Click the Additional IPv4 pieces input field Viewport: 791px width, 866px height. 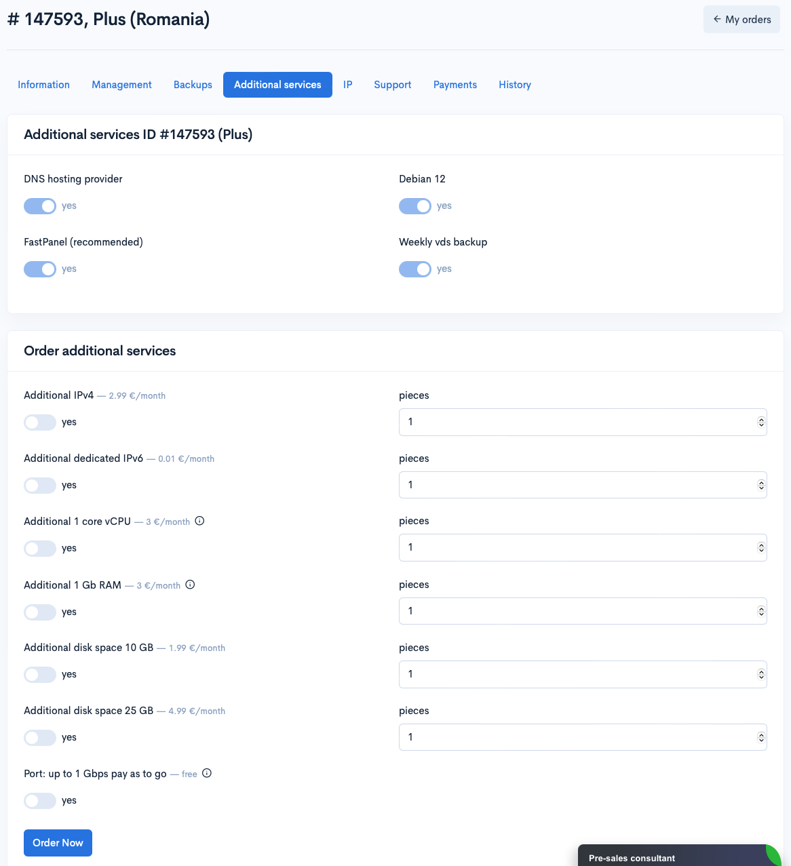583,422
